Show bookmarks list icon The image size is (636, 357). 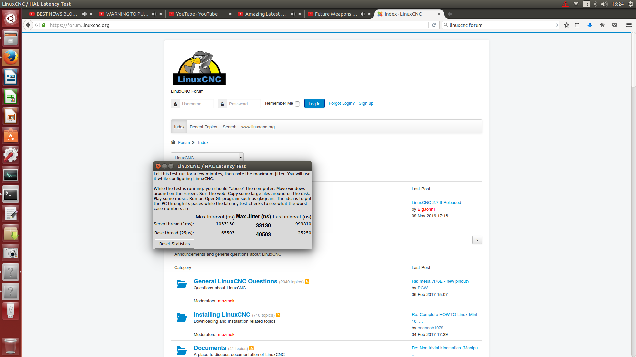click(x=577, y=25)
